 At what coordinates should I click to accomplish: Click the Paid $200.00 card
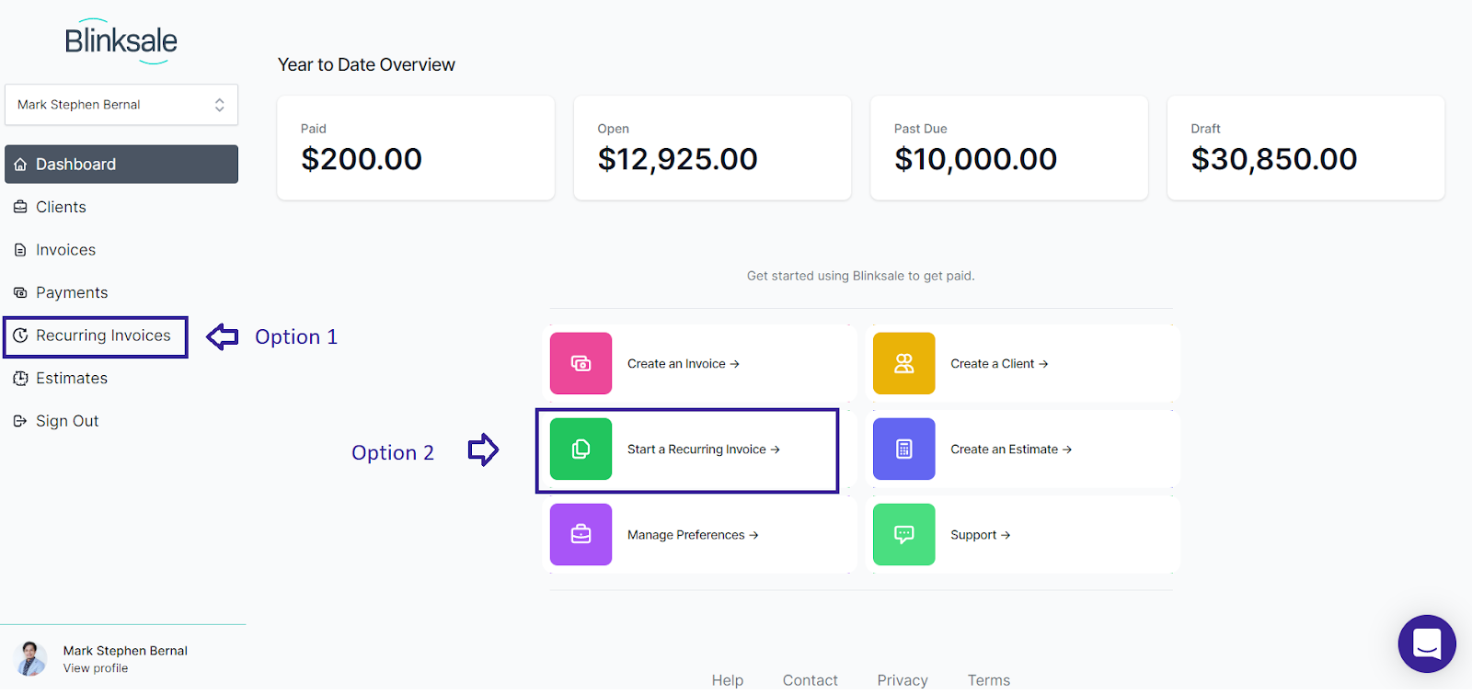point(416,148)
